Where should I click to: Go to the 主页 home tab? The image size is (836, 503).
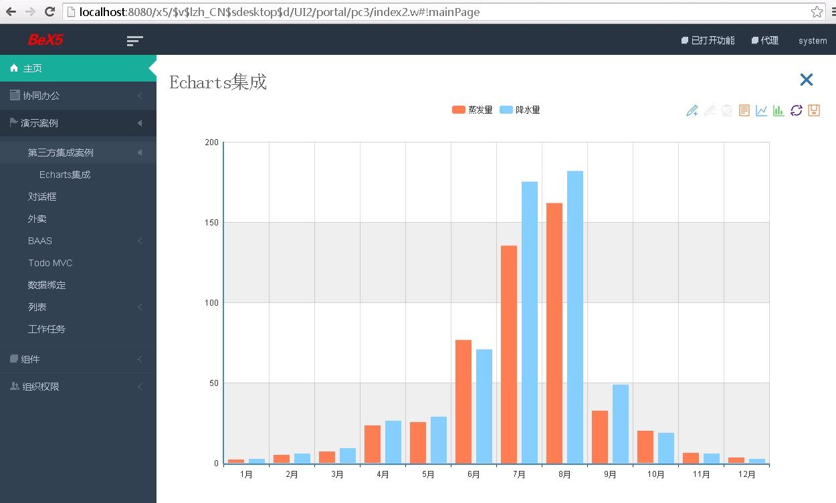pyautogui.click(x=33, y=68)
